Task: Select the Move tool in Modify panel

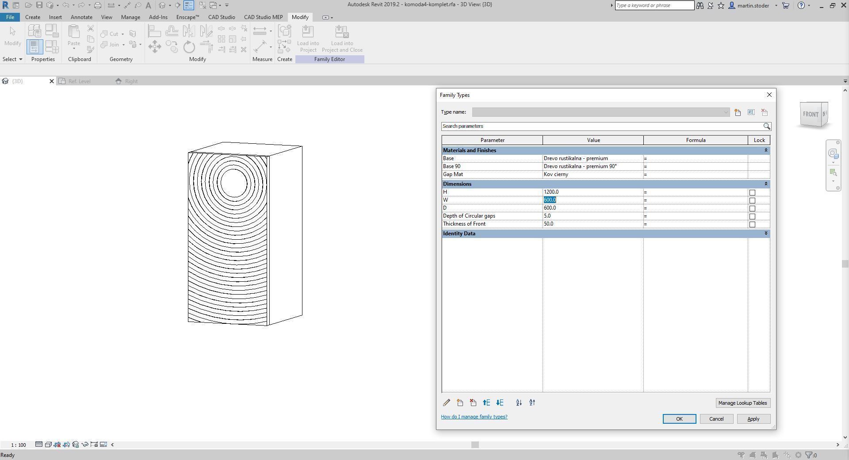Action: point(155,46)
